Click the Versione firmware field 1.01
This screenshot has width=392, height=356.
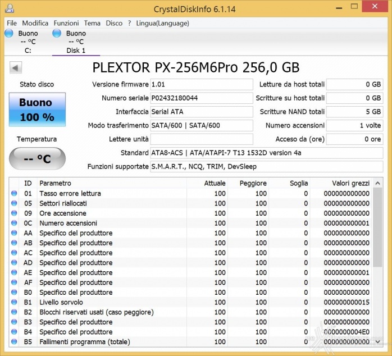point(202,84)
